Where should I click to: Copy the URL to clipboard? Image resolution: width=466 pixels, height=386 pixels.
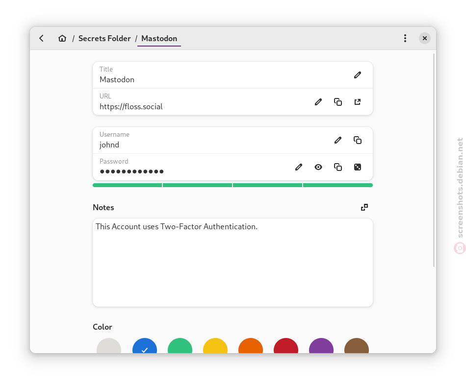338,102
